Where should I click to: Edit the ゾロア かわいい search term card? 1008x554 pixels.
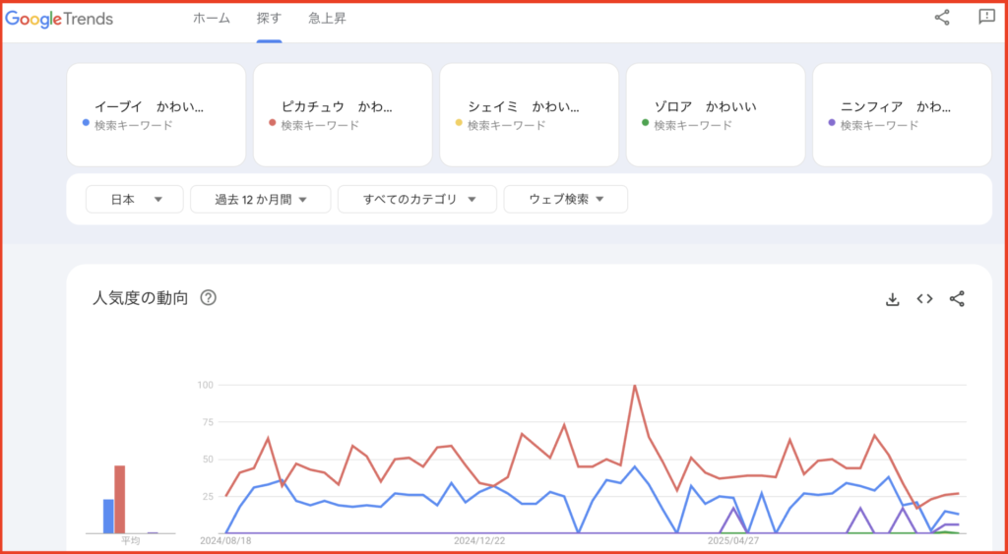tap(716, 115)
